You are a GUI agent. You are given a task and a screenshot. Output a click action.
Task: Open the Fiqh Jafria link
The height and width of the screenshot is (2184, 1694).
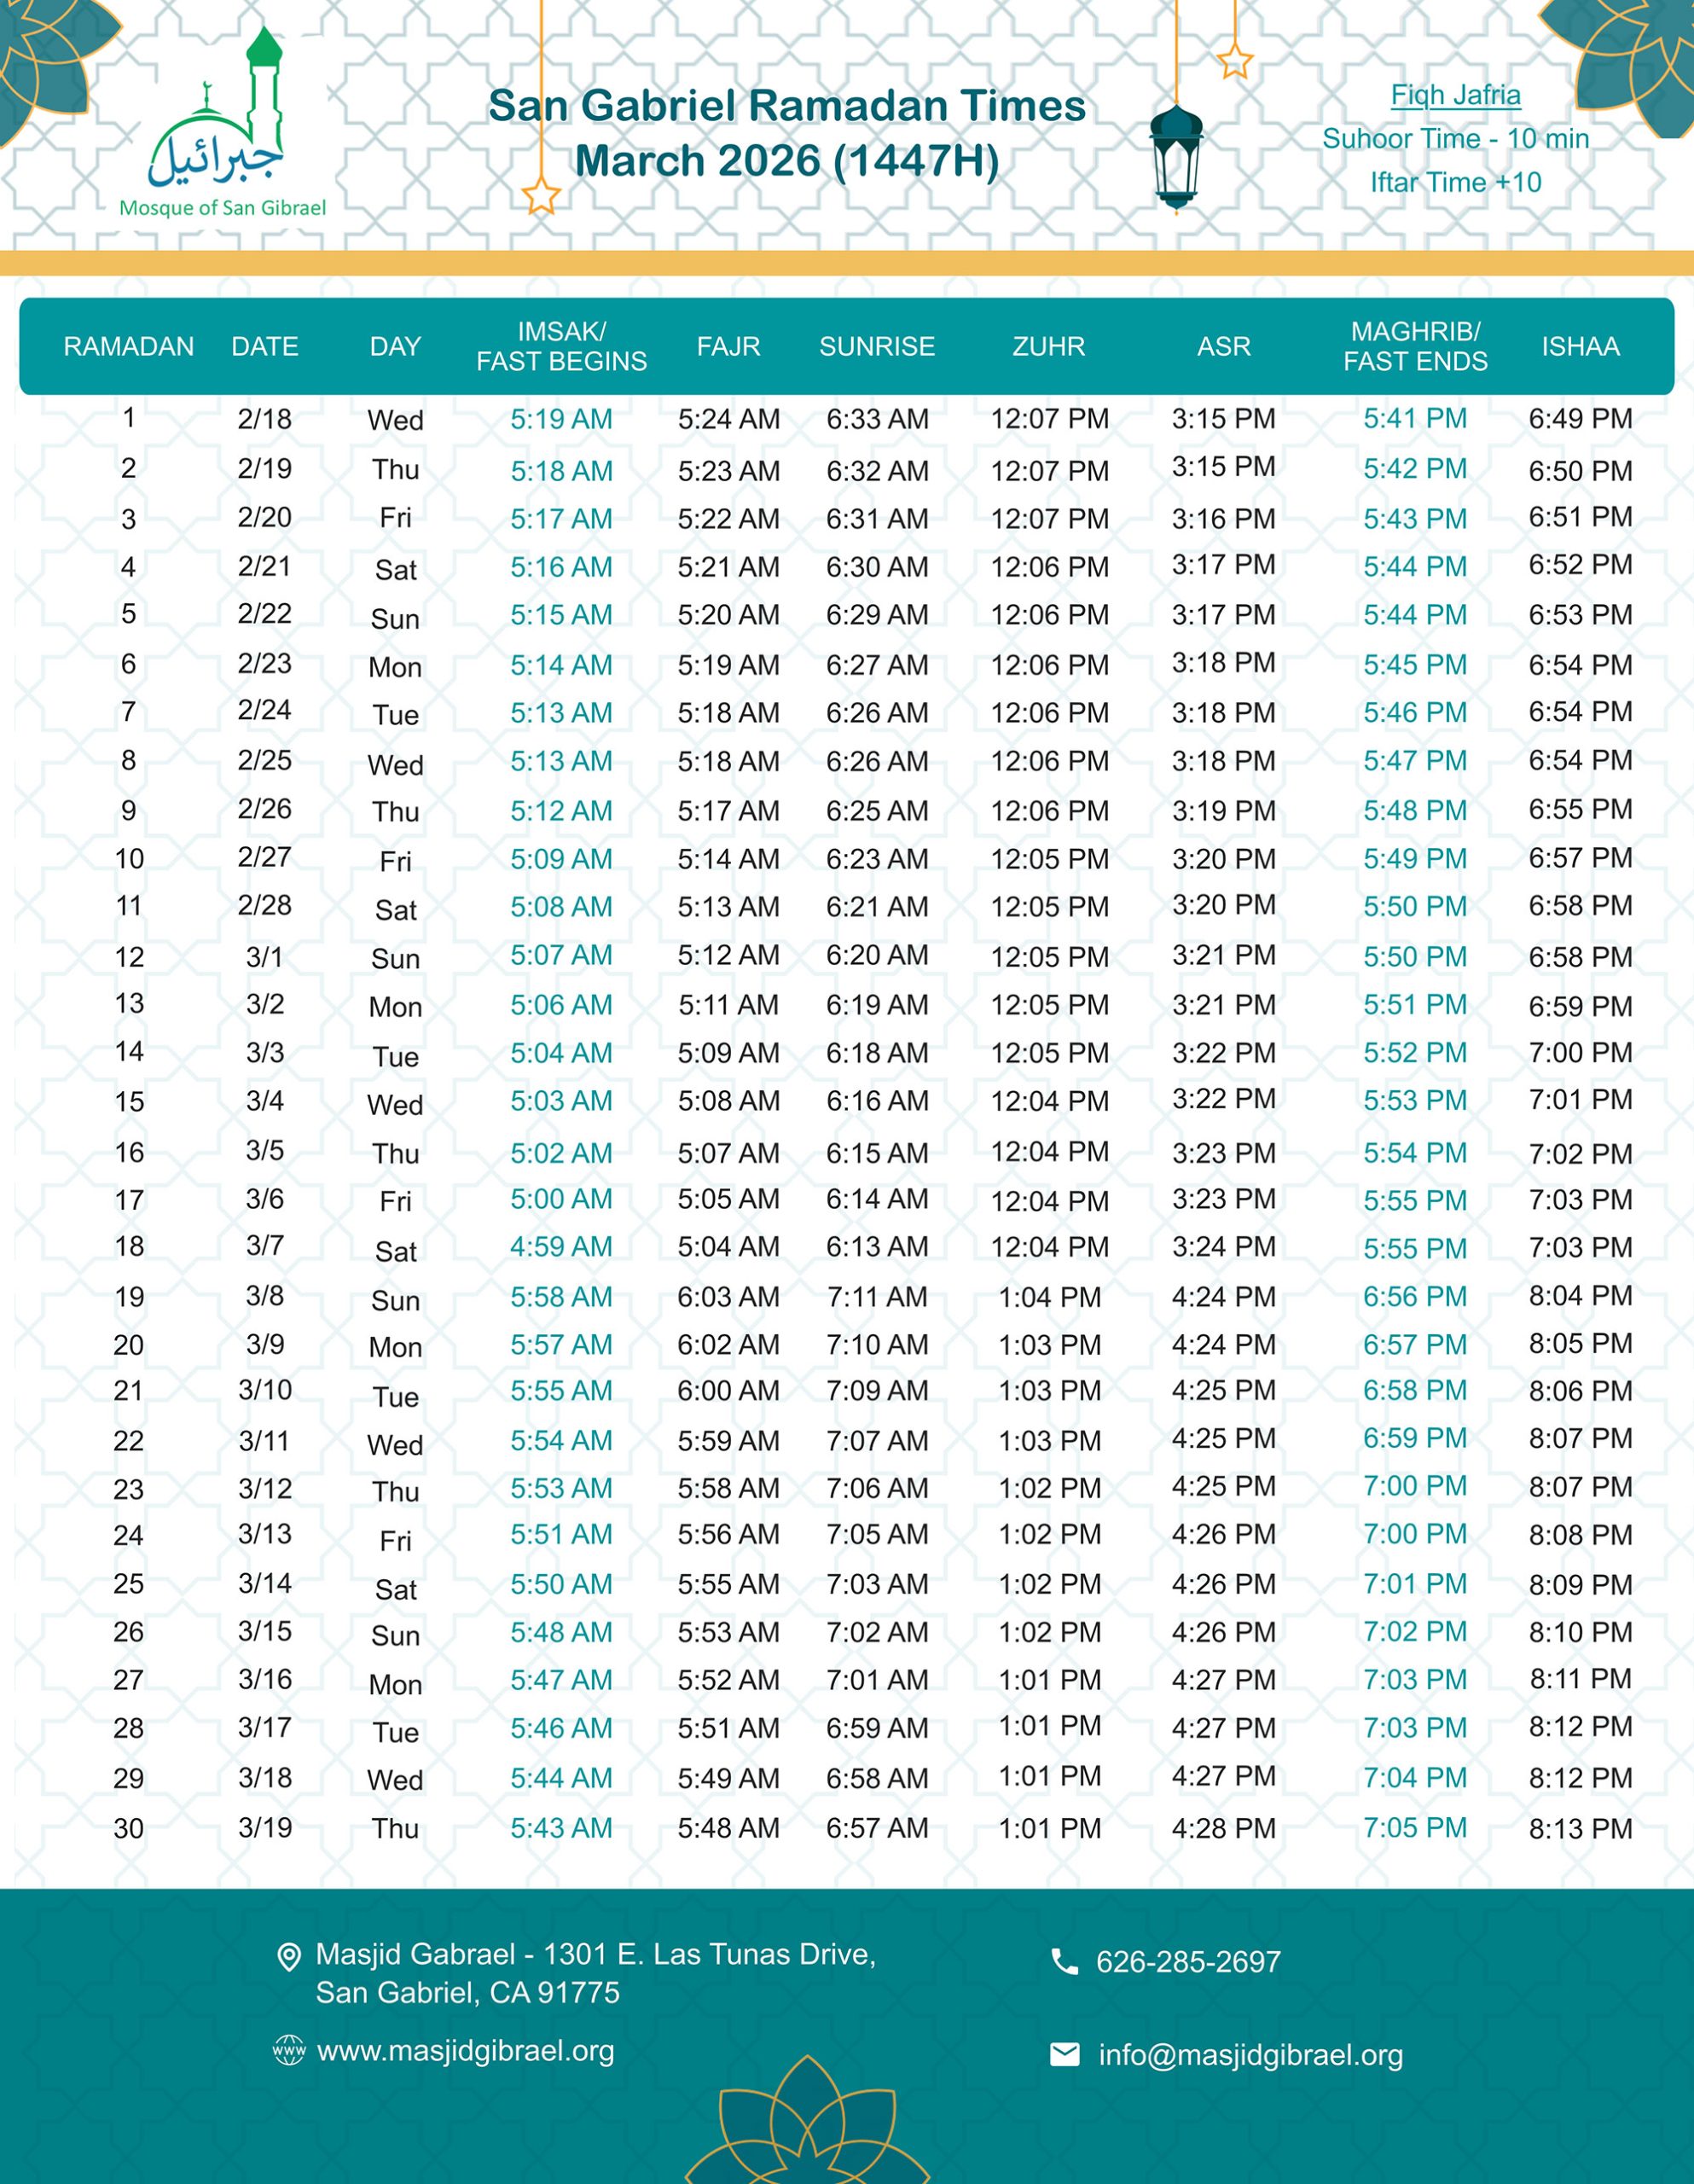point(1455,95)
